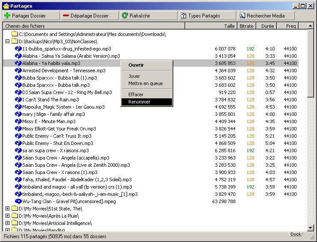Expand the D:\My Movies\Après La Pluie folder
317x242 pixels.
click(7, 216)
